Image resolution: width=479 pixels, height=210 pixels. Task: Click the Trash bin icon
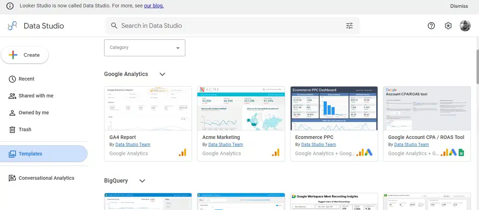point(12,129)
